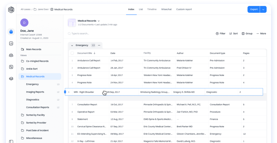277x143 pixels.
Task: Click the Document title sort arrow
Action: point(94,53)
